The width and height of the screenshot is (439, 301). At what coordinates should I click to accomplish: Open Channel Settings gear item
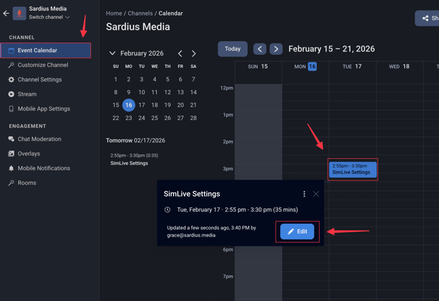39,79
